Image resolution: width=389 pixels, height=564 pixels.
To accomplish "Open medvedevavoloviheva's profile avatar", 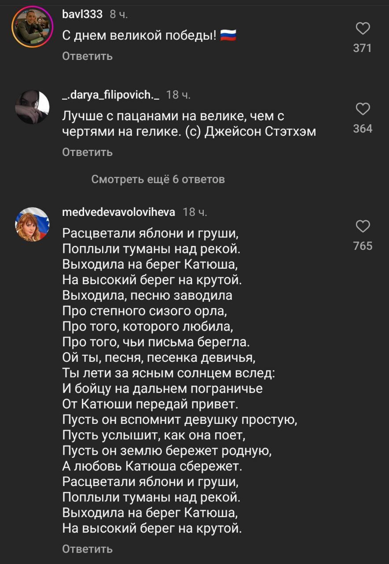I will point(32,224).
